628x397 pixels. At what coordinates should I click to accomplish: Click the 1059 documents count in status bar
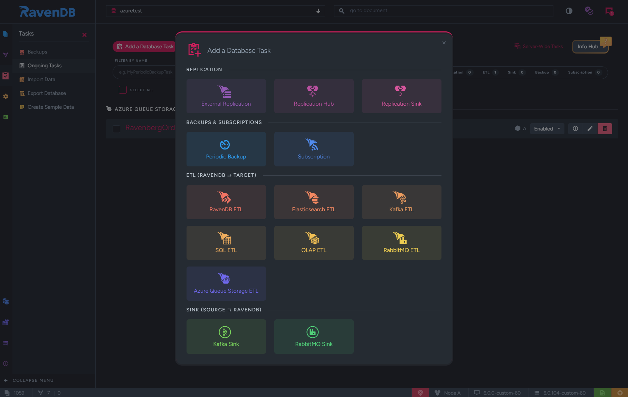(x=15, y=393)
